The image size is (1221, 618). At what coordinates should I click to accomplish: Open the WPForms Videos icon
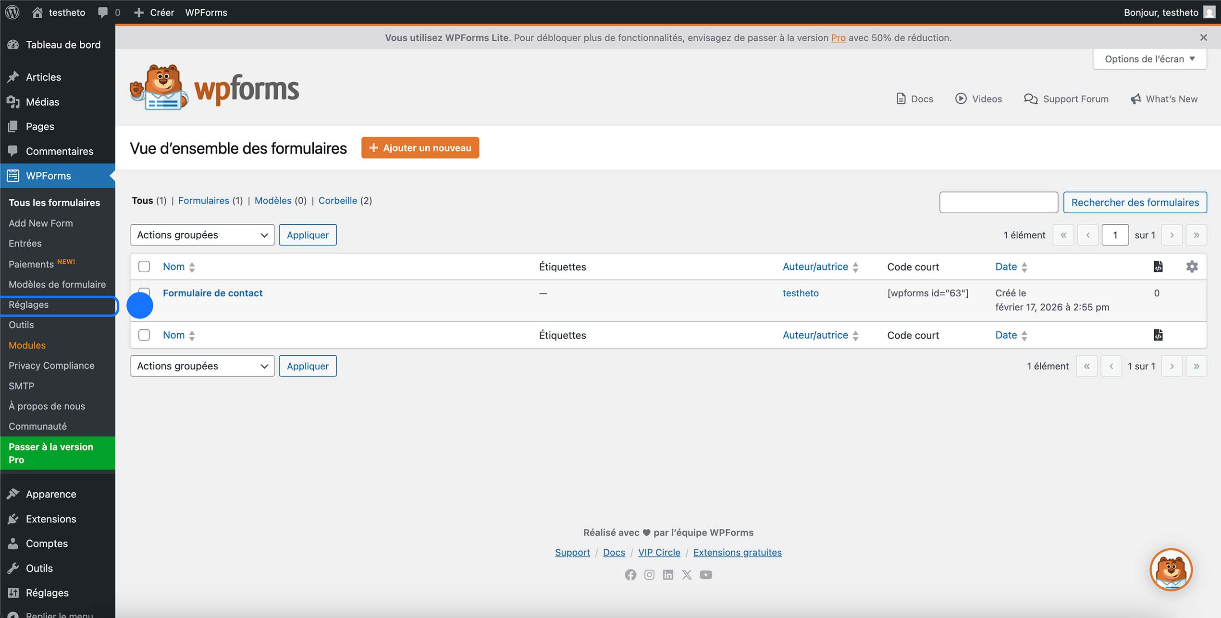click(x=961, y=98)
